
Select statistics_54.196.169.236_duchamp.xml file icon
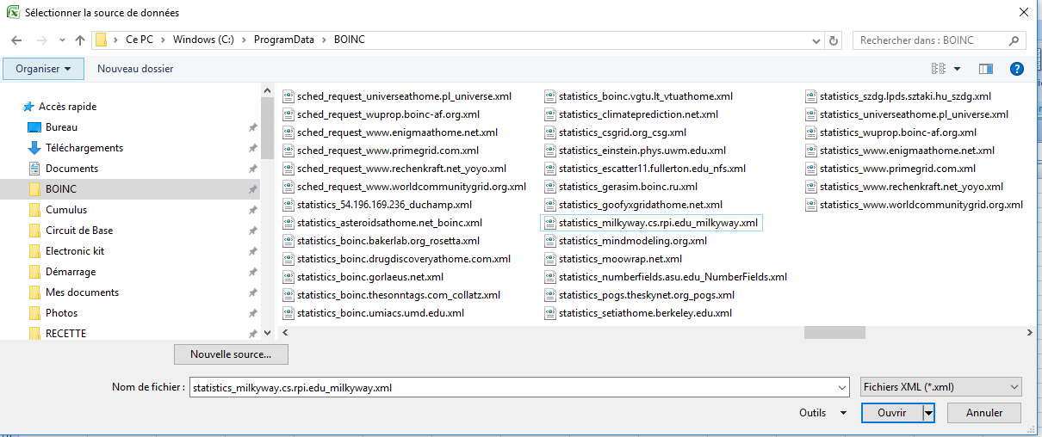click(x=288, y=205)
